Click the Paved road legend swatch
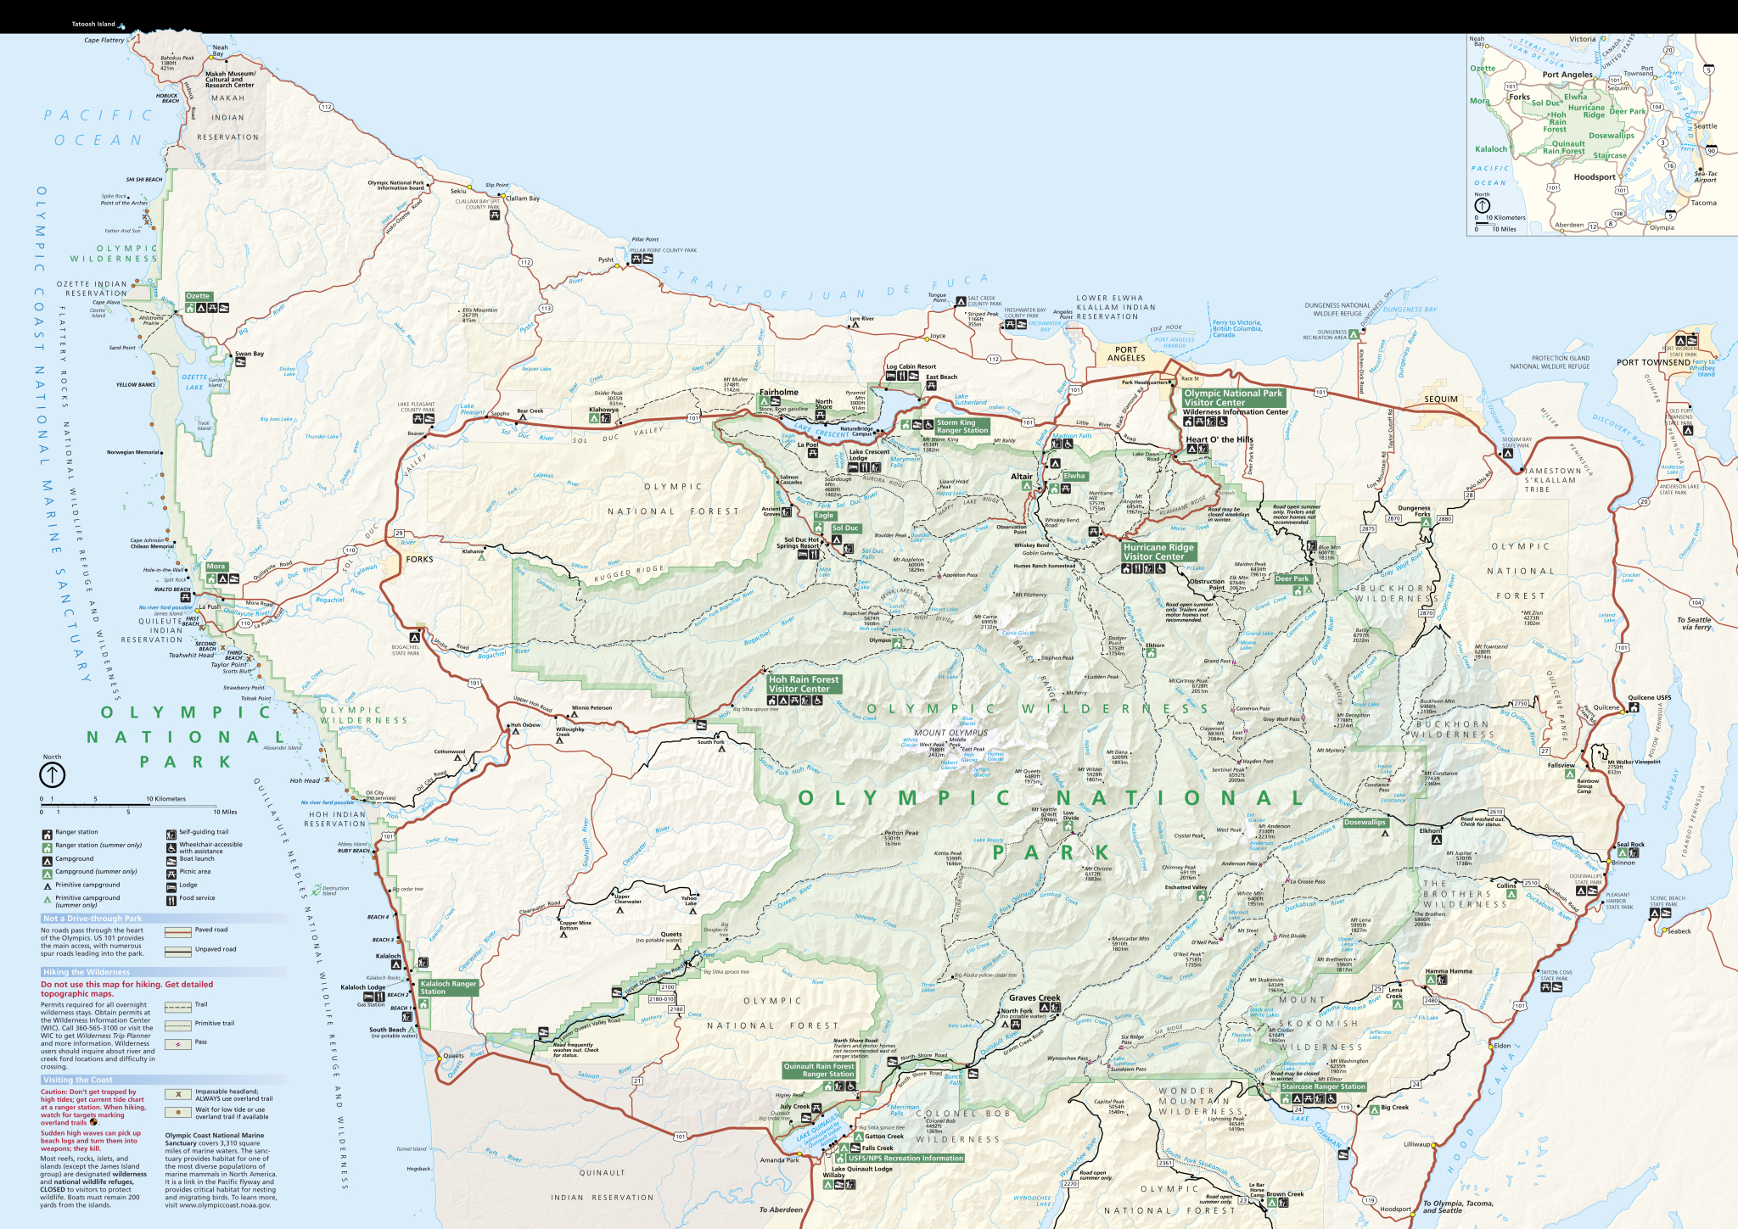1738x1229 pixels. point(178,930)
